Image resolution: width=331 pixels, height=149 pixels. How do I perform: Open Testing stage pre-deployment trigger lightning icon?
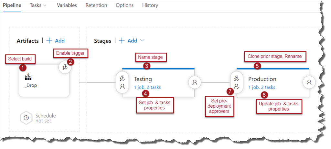tap(122, 79)
